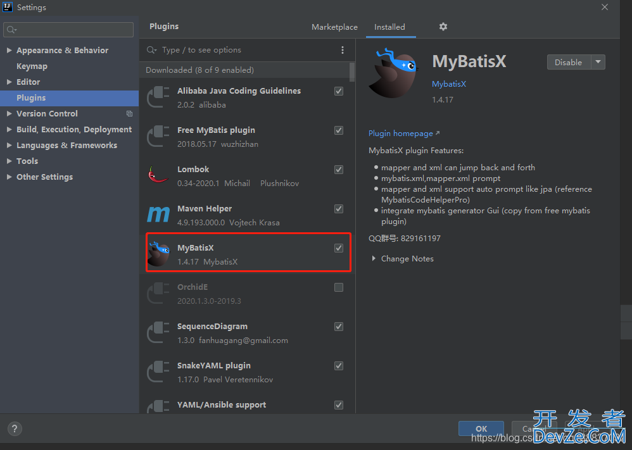The height and width of the screenshot is (450, 632).
Task: Select the Lombok plugin row name
Action: [193, 169]
